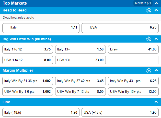This screenshot has width=161, height=118.
Task: Add USA Win By 7-12 pts selection
Action: [x=80, y=91]
